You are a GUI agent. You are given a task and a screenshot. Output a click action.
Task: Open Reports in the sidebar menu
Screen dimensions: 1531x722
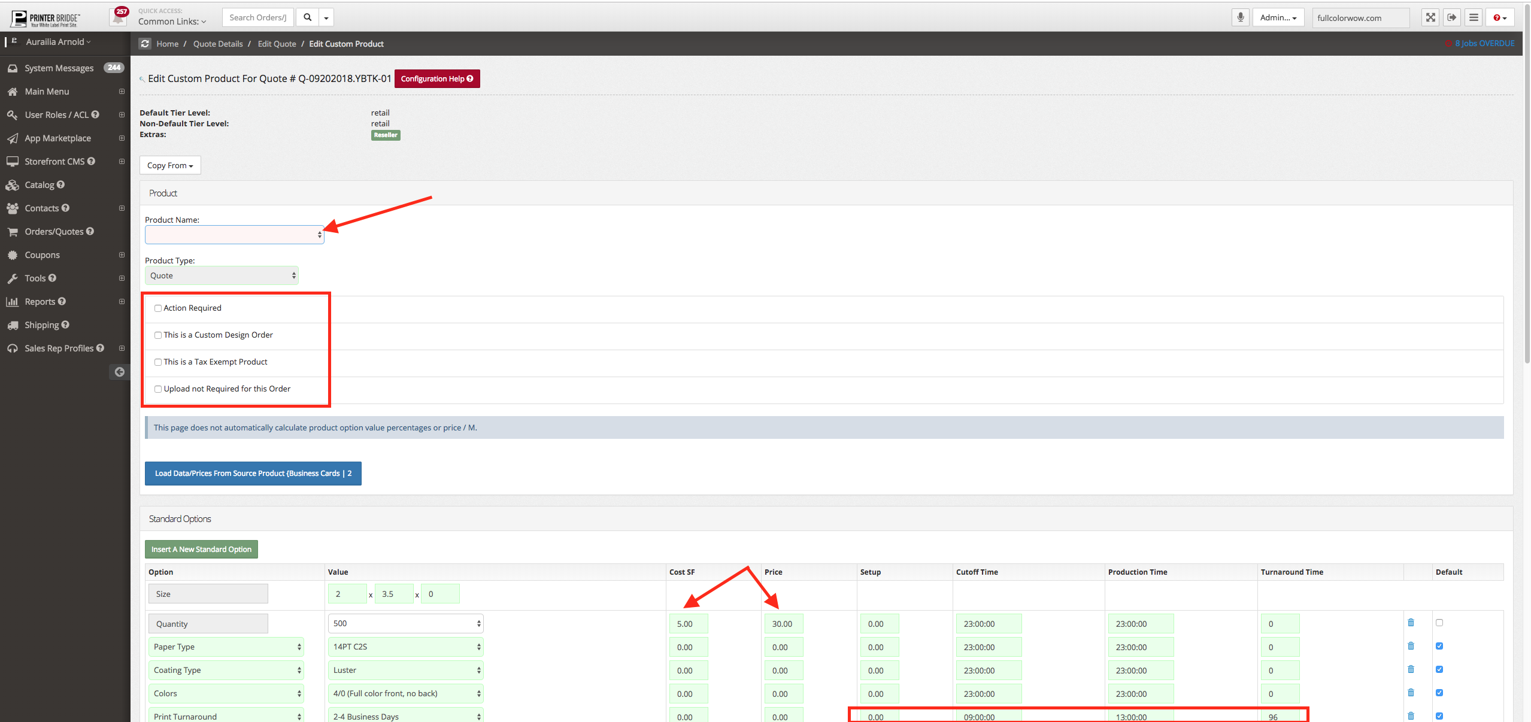coord(40,302)
